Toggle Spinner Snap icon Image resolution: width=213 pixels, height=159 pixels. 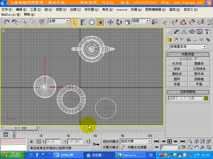[x=200, y=22]
